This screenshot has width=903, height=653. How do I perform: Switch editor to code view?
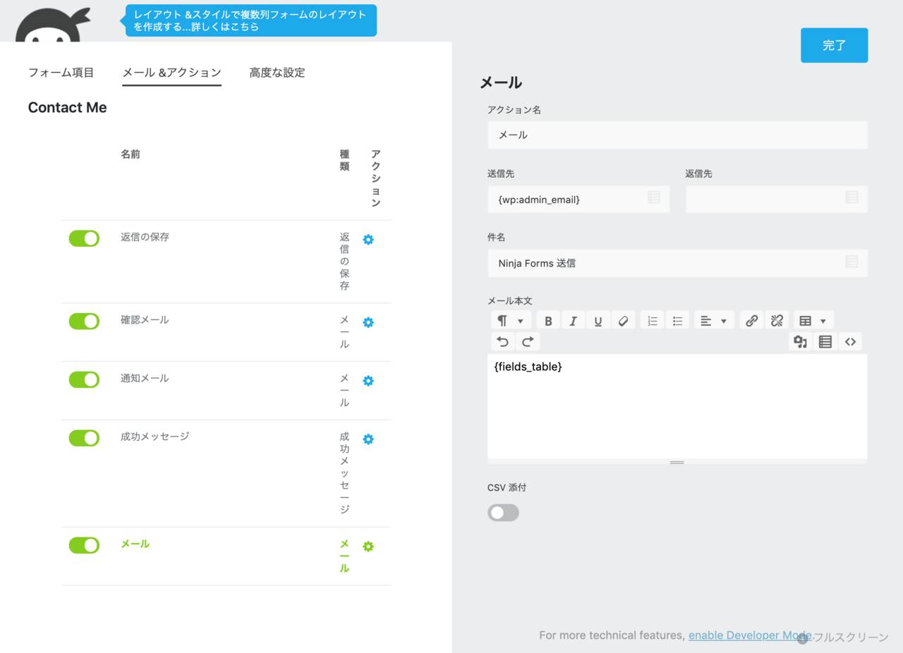point(850,342)
